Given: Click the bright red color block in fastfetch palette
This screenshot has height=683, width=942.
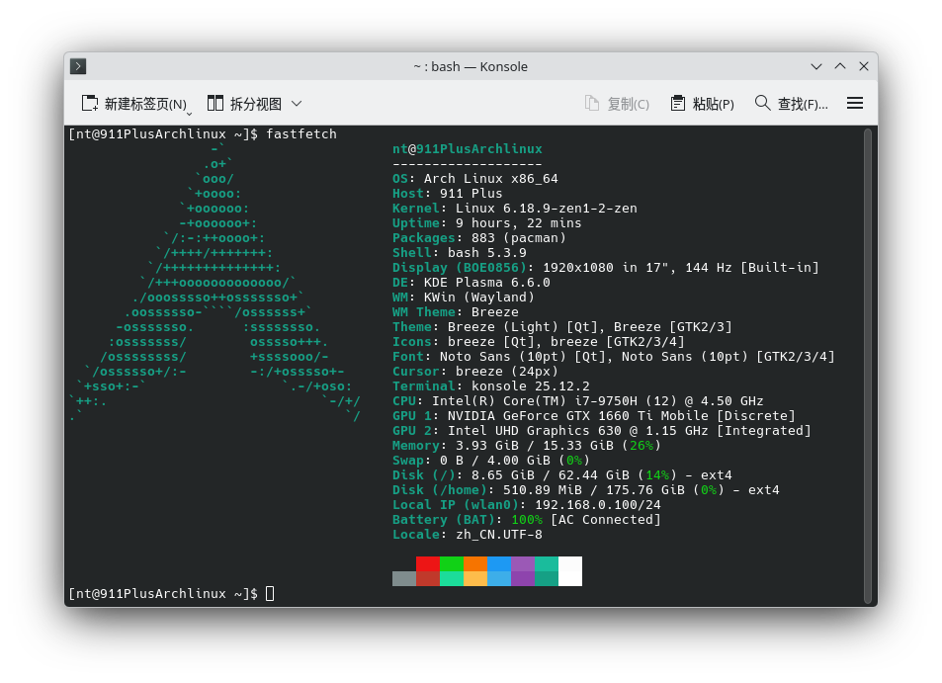Looking at the screenshot, I should [x=428, y=563].
